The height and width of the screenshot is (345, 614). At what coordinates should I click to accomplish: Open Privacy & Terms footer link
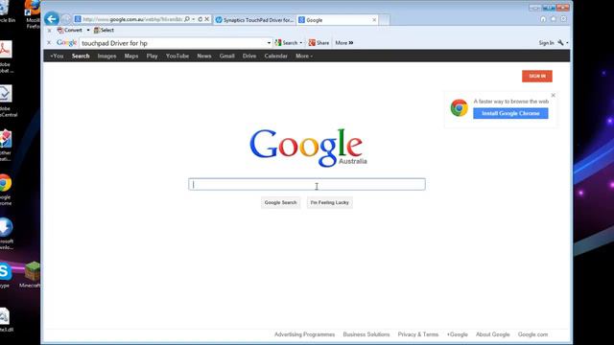click(418, 334)
